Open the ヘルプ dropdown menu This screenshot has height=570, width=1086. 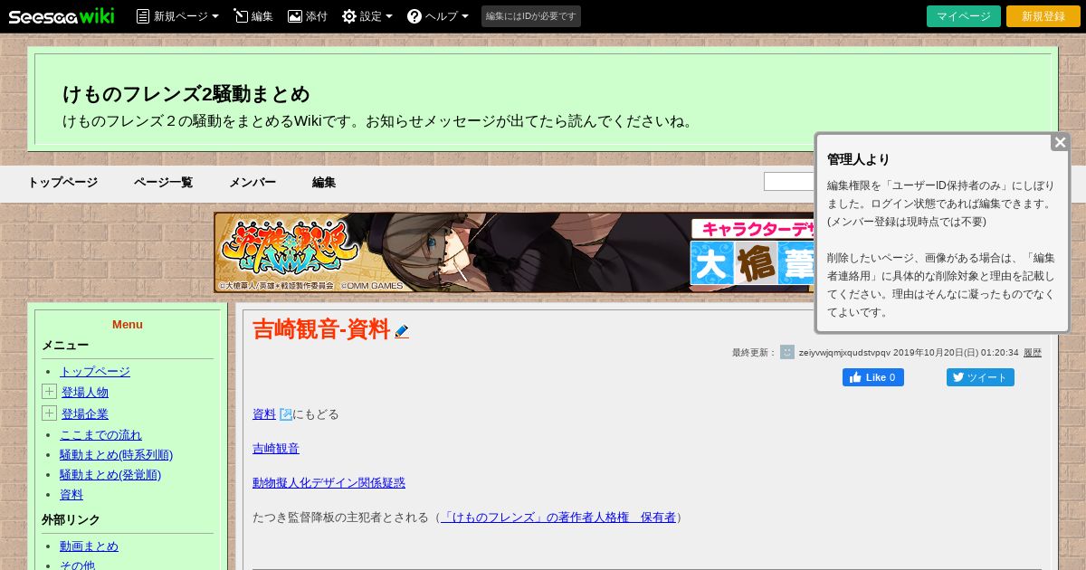(x=438, y=16)
